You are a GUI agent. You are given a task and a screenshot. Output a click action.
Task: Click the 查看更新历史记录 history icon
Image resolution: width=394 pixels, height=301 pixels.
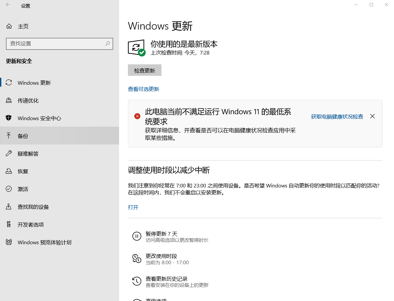point(137,281)
